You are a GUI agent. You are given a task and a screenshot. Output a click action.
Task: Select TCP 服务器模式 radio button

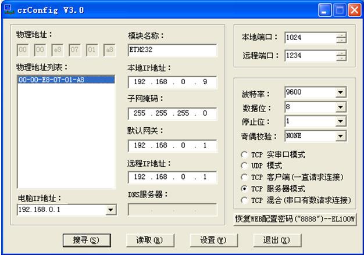(244, 189)
